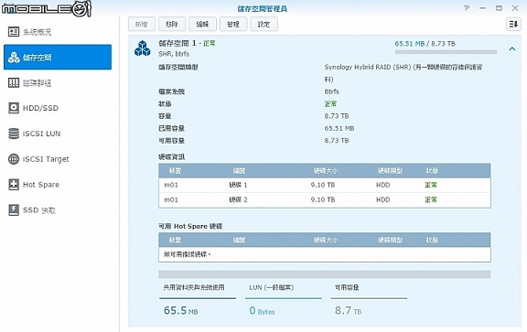Image resolution: width=527 pixels, height=332 pixels.
Task: Click the LUN (一般檔案) legend label
Action: point(272,287)
